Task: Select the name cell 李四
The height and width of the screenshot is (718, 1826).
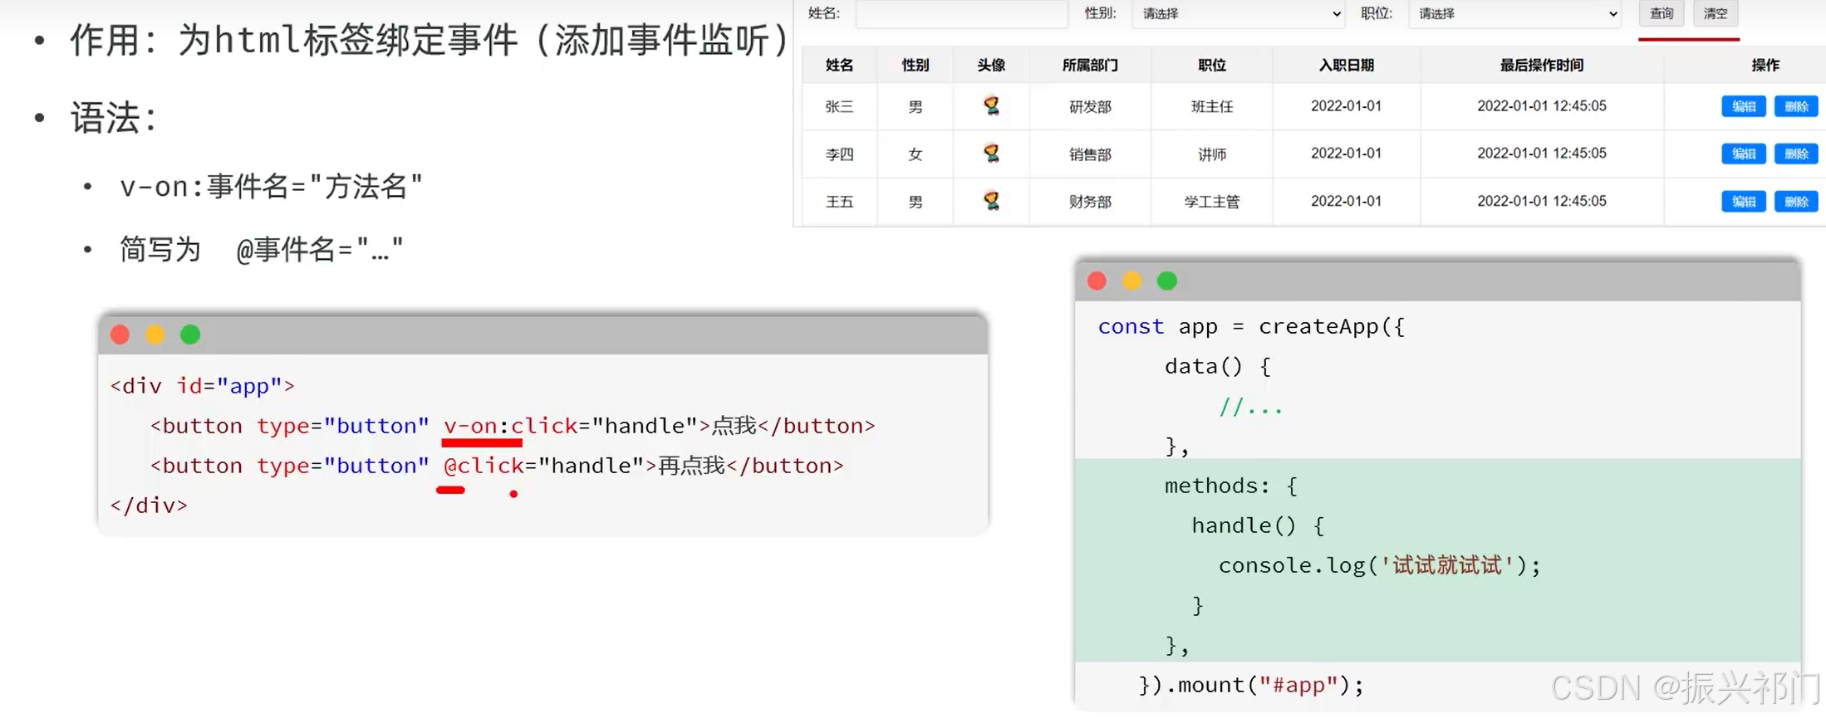Action: pyautogui.click(x=839, y=154)
